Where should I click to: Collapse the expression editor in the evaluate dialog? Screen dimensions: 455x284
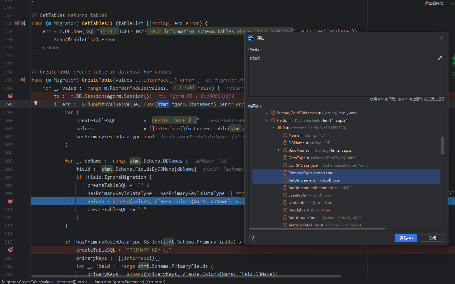coord(440,58)
